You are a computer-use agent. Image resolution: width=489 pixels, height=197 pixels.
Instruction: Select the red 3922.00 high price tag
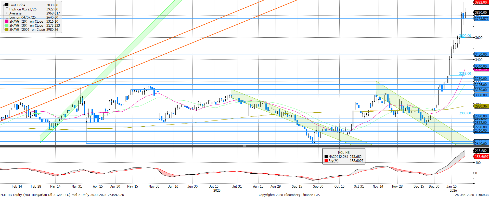[481, 2]
